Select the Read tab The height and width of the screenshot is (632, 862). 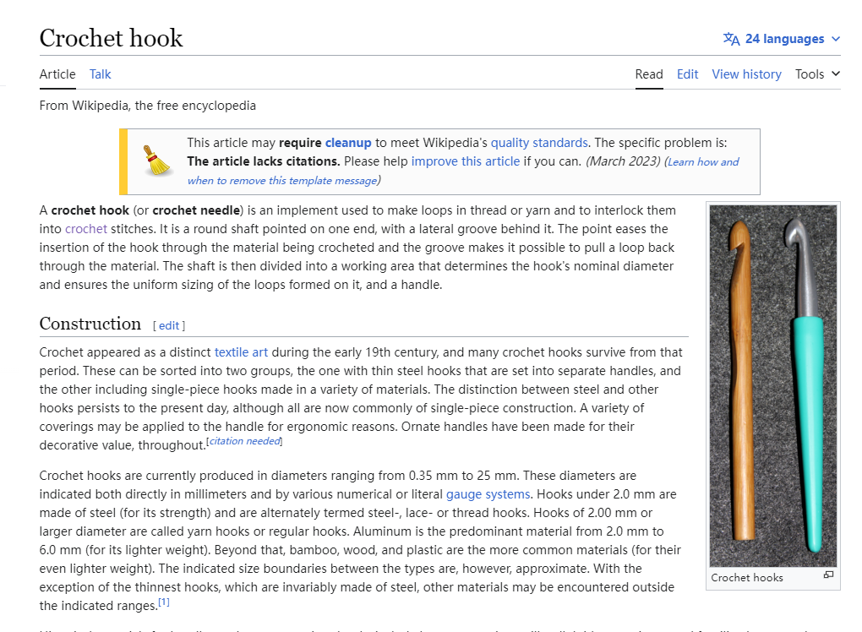649,74
